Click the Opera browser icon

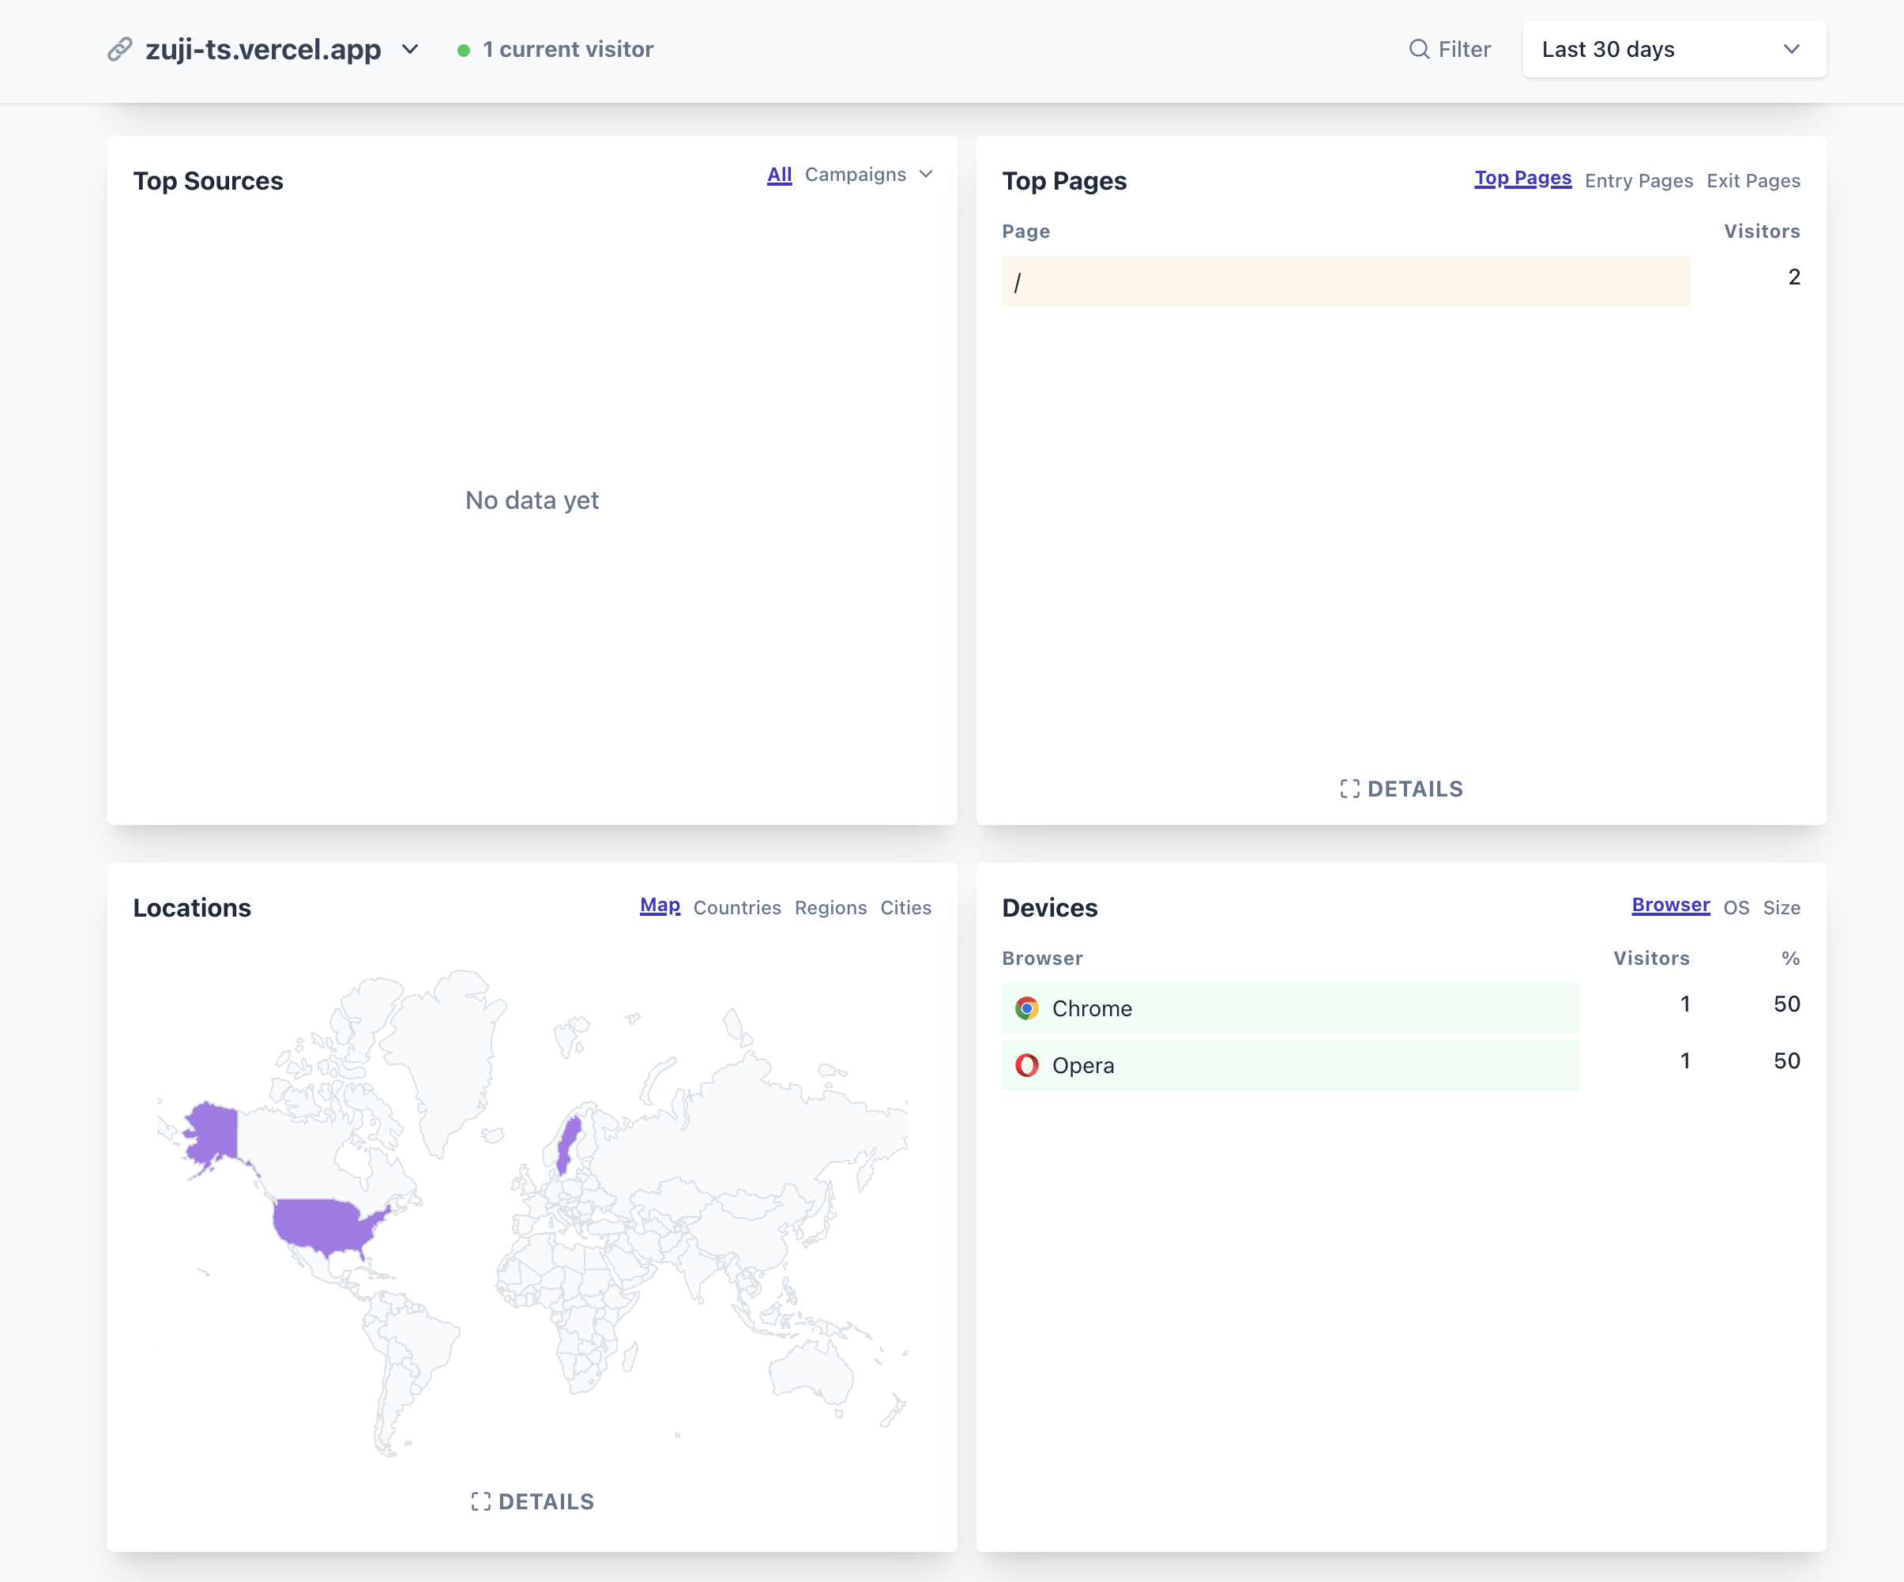(1026, 1065)
